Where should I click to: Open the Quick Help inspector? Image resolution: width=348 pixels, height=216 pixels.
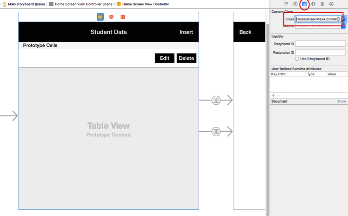click(295, 4)
